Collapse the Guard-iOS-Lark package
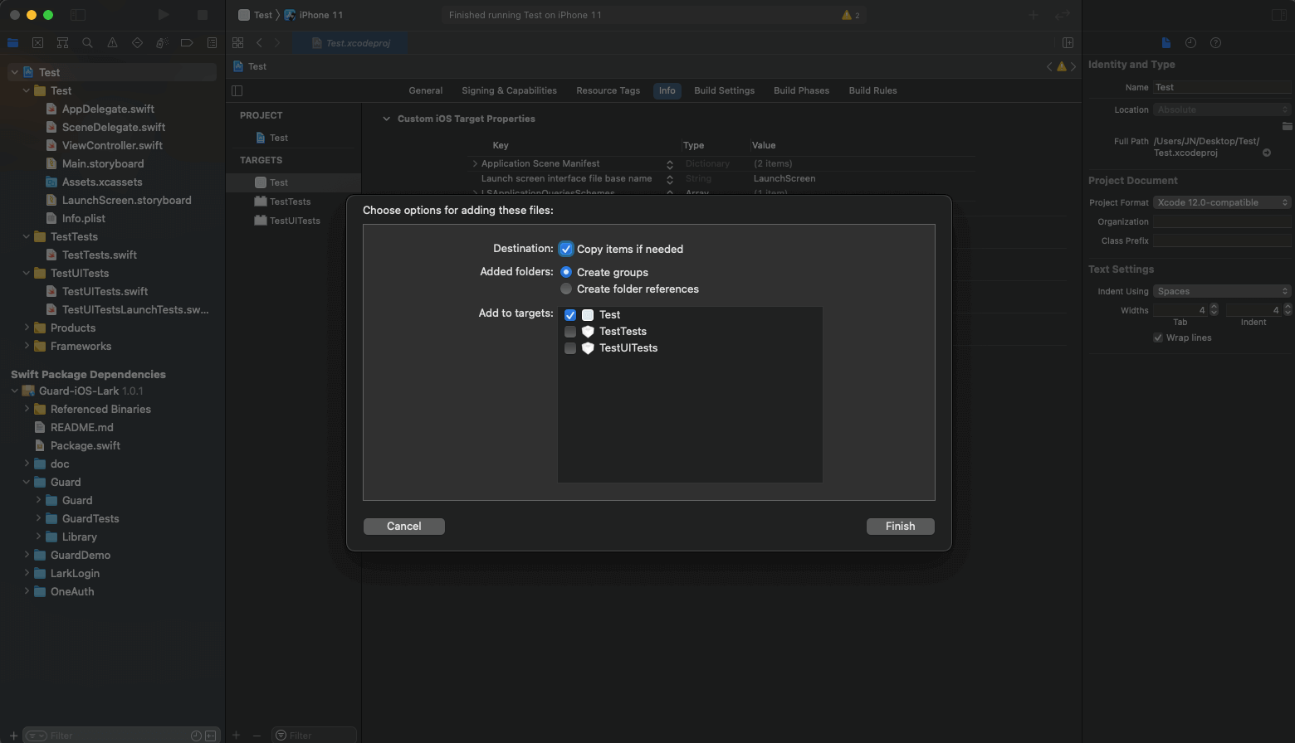The width and height of the screenshot is (1295, 743). 15,391
